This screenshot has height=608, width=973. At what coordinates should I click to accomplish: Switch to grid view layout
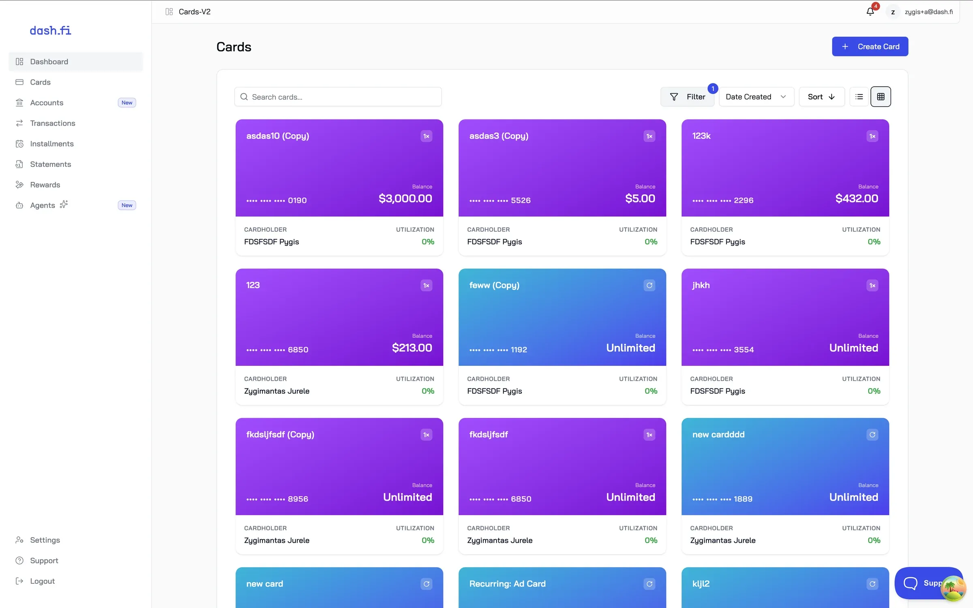pyautogui.click(x=881, y=97)
